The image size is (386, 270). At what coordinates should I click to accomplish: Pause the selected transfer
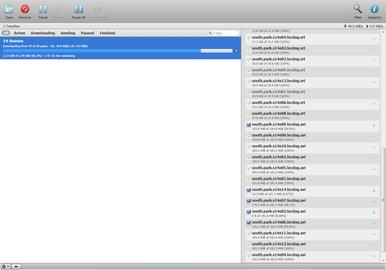point(43,11)
